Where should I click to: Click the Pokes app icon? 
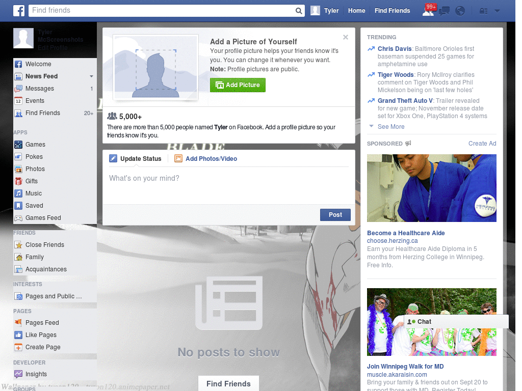point(18,157)
